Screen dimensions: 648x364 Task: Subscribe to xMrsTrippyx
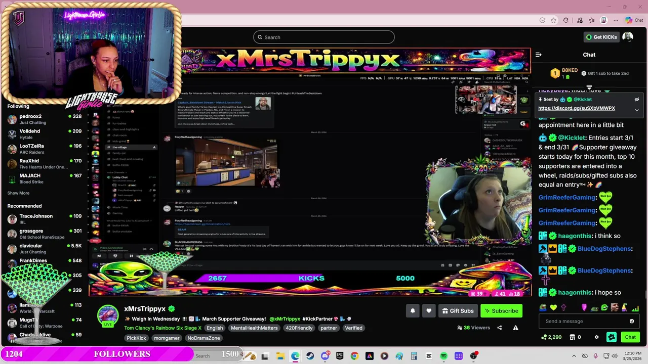tap(501, 311)
